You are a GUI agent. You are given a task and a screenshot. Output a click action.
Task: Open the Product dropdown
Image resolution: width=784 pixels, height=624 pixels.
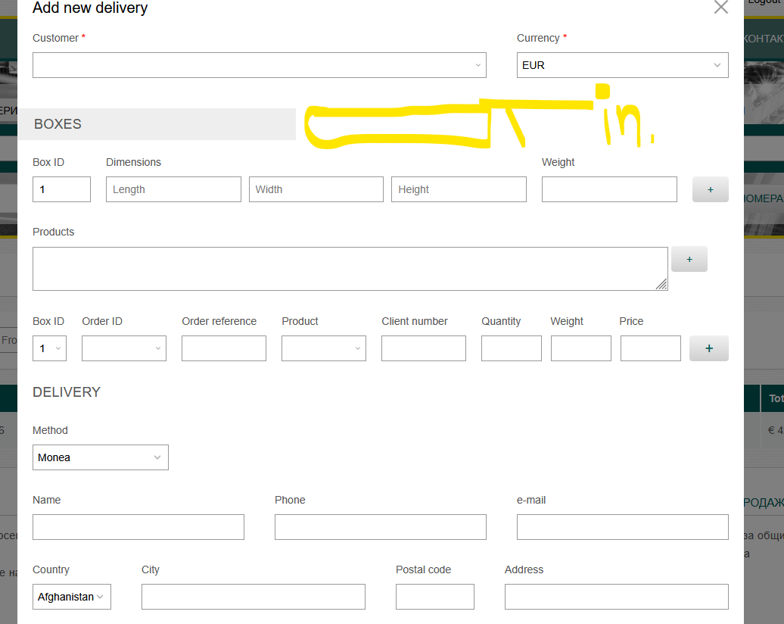pos(323,348)
